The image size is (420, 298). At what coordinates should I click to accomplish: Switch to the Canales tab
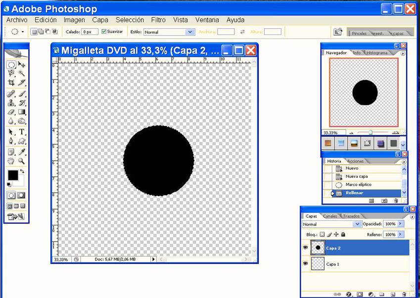coord(329,216)
